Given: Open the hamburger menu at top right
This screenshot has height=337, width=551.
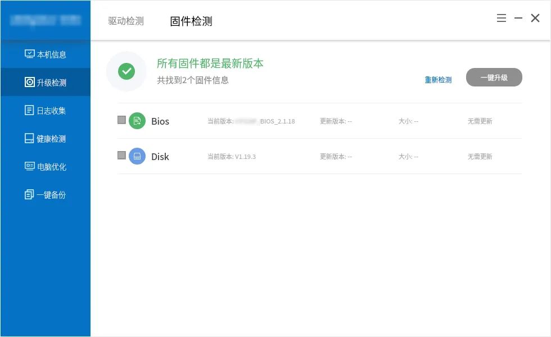Looking at the screenshot, I should (501, 17).
